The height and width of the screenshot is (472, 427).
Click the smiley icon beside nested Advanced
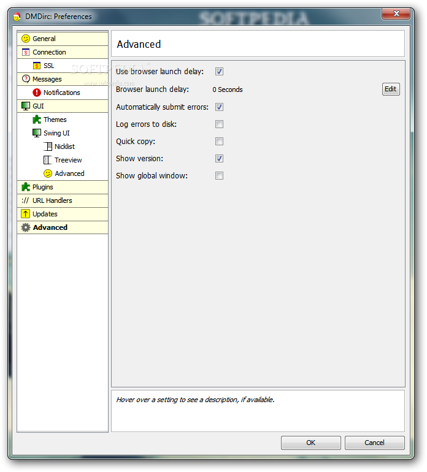(x=48, y=173)
